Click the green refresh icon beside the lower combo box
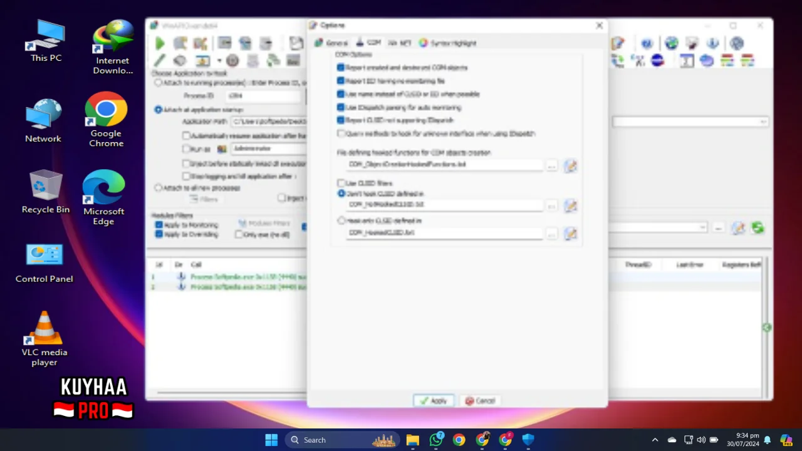This screenshot has width=802, height=451. click(758, 228)
